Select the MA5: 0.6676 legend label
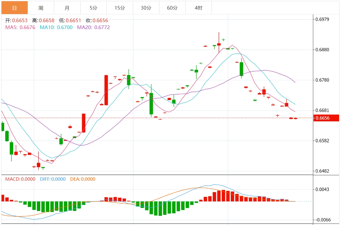 pyautogui.click(x=20, y=27)
